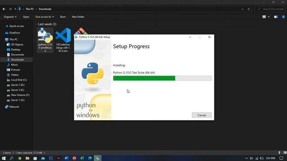Switch to details view in status bar
The width and height of the screenshot is (287, 161).
coord(279,153)
